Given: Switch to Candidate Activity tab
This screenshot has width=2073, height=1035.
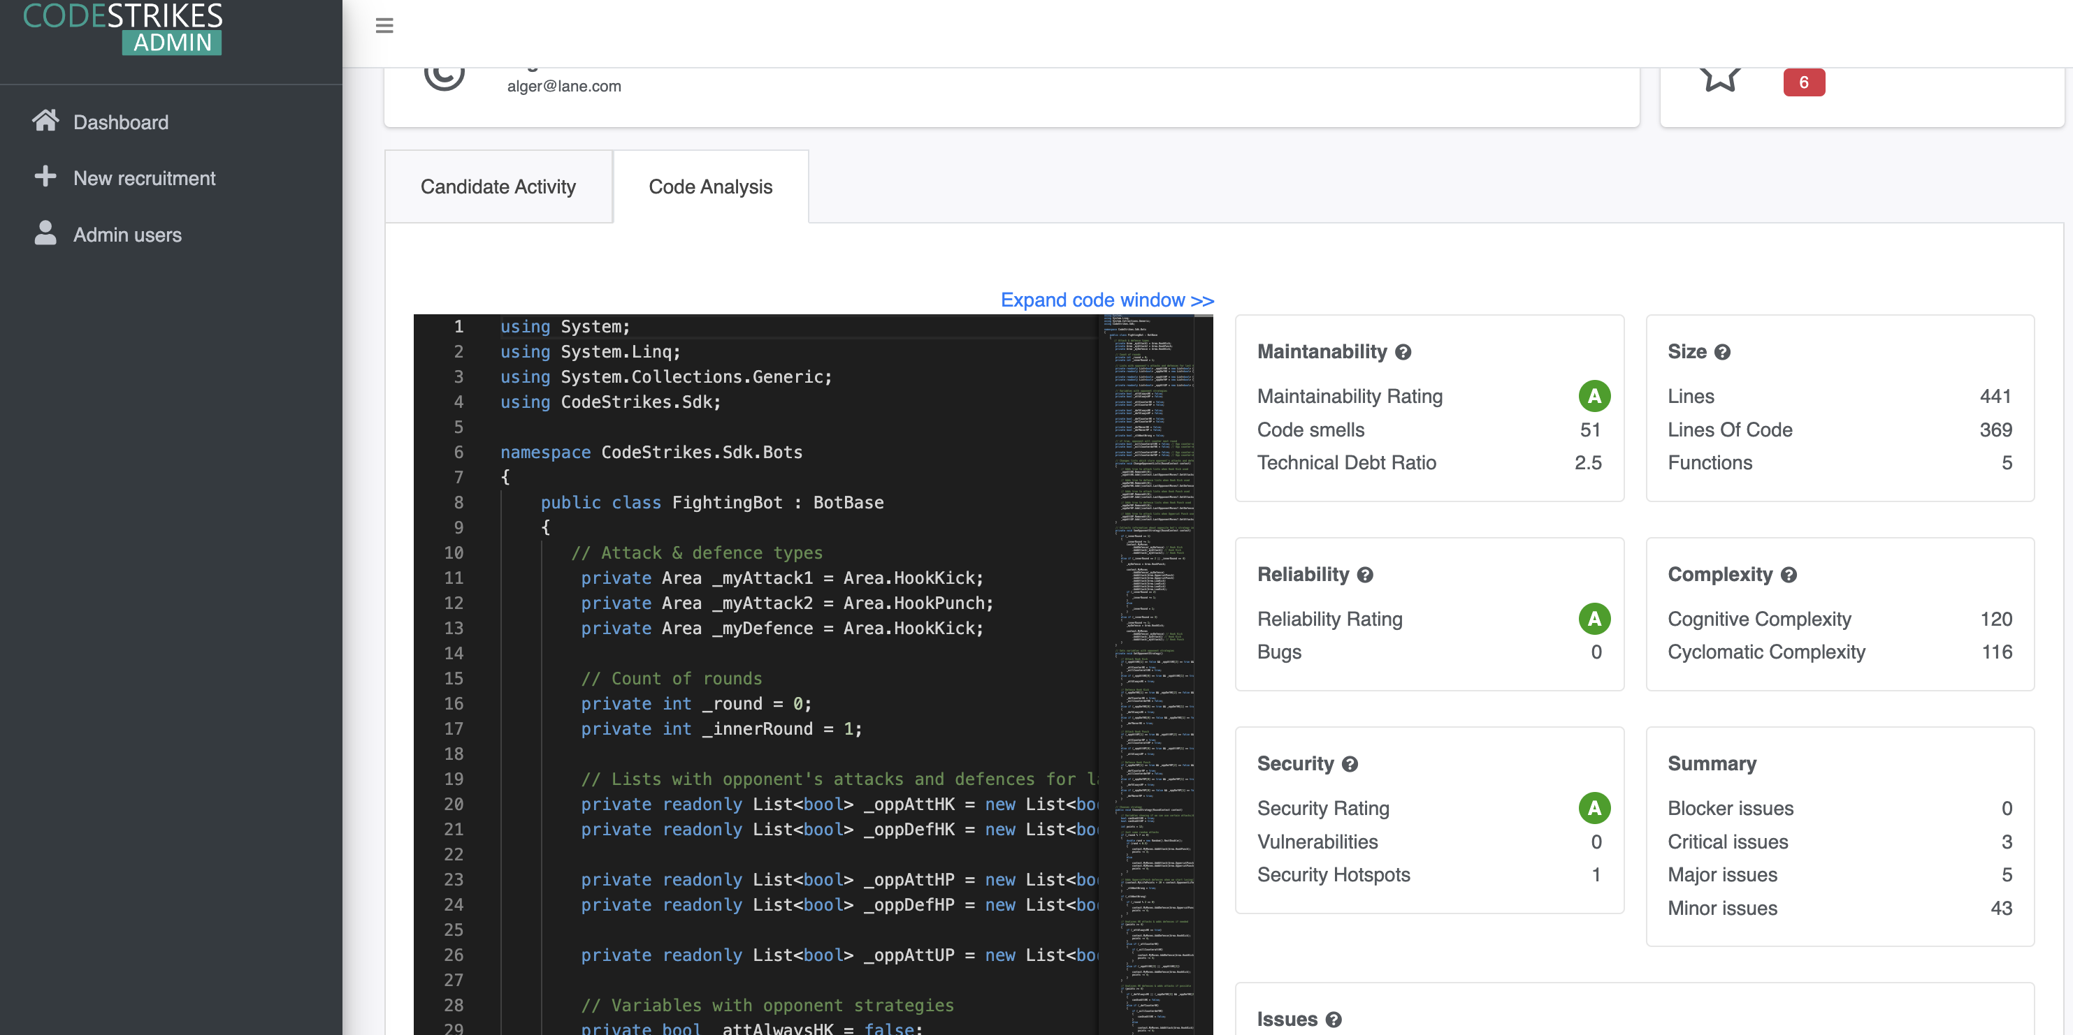Looking at the screenshot, I should tap(498, 186).
